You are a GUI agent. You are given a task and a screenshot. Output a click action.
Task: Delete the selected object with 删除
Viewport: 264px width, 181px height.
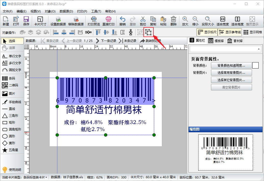174,21
